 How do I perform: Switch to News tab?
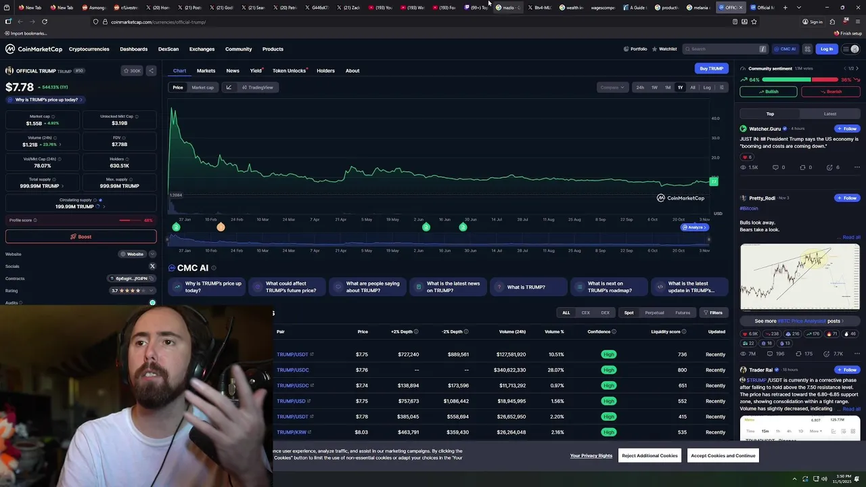click(x=233, y=70)
